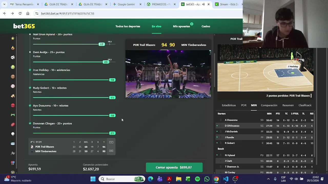328x184 pixels.
Task: Select A Dosunmu in player stats
Action: pos(231,120)
